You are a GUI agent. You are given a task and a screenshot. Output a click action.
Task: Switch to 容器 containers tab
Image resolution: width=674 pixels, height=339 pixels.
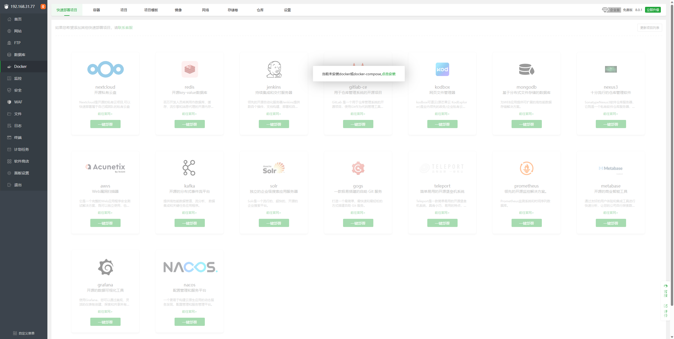coord(96,10)
